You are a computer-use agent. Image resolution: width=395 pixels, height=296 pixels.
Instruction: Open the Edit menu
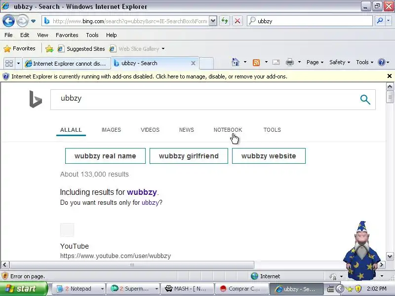pyautogui.click(x=25, y=35)
